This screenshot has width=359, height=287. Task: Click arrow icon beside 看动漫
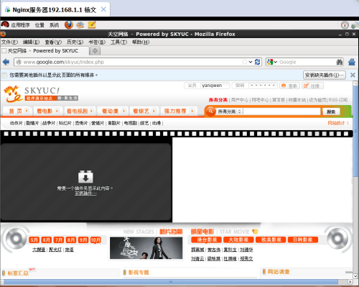(x=123, y=111)
